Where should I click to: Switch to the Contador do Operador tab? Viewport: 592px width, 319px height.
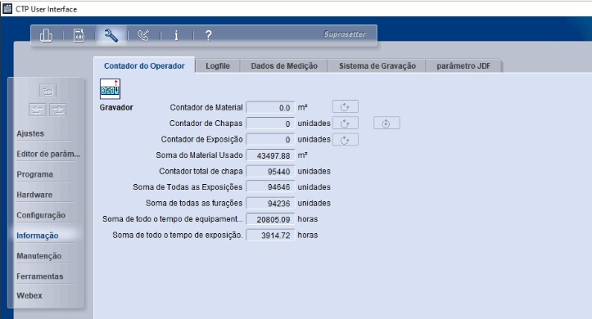[x=144, y=66]
